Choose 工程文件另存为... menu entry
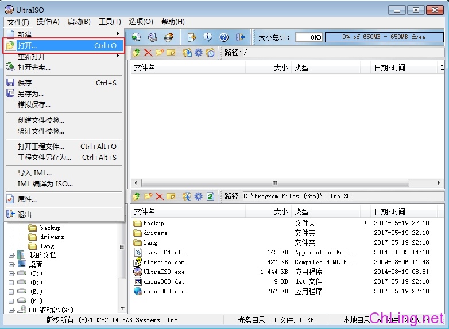449x329 pixels. pyautogui.click(x=64, y=157)
